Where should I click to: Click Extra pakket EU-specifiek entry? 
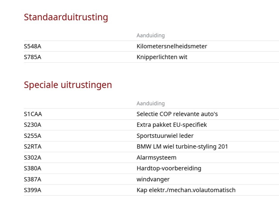tap(172, 125)
